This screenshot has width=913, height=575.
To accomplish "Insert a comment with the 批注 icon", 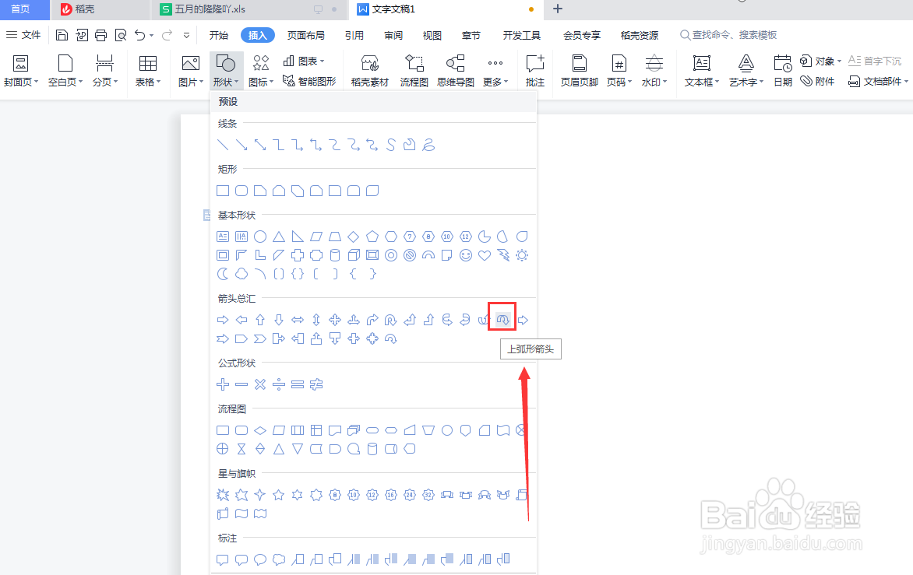I will tap(534, 69).
